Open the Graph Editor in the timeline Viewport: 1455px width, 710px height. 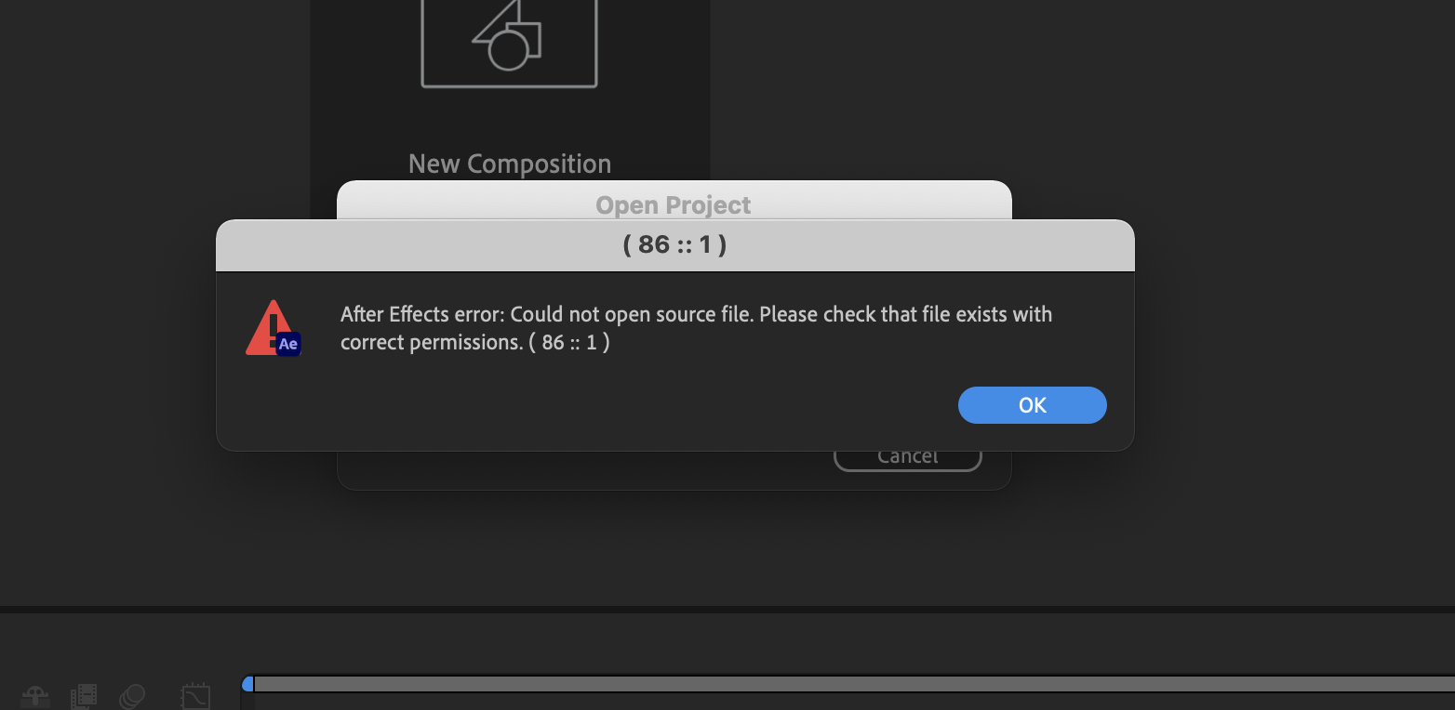coord(195,695)
